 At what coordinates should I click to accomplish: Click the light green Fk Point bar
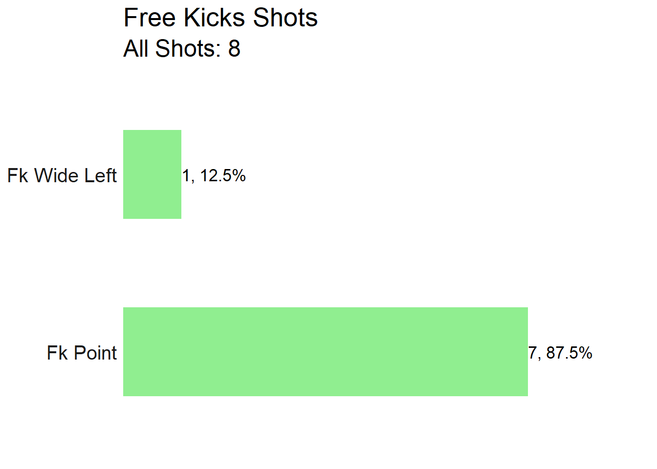pyautogui.click(x=326, y=352)
